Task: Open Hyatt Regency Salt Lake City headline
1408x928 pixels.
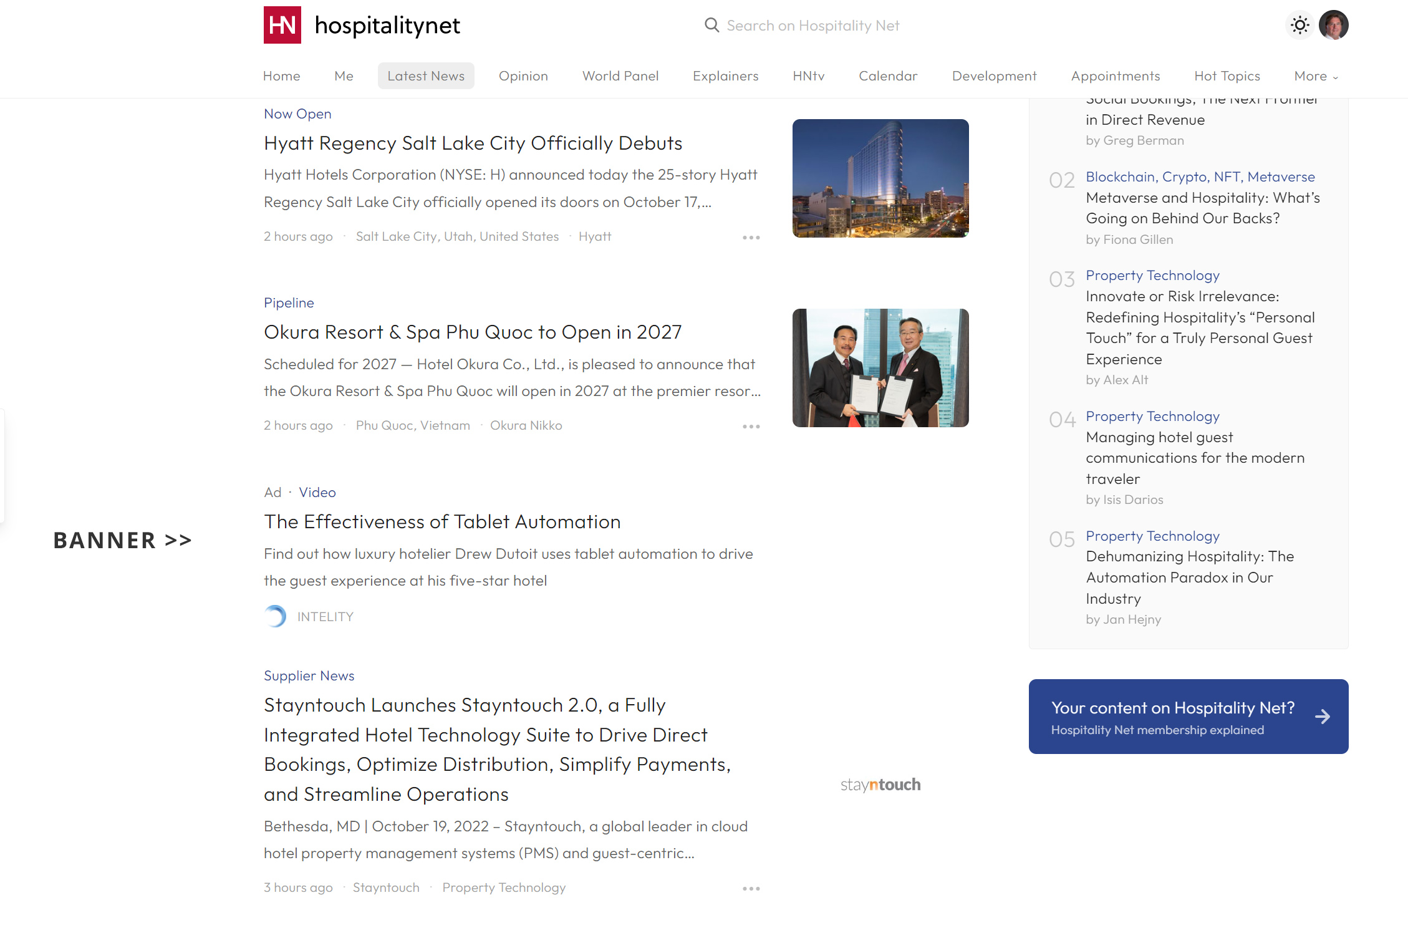Action: click(x=473, y=143)
